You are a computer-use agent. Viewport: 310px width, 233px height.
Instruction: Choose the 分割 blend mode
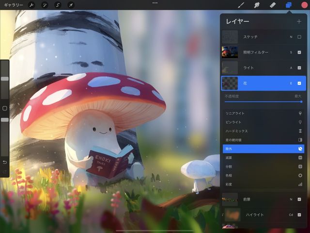click(263, 166)
